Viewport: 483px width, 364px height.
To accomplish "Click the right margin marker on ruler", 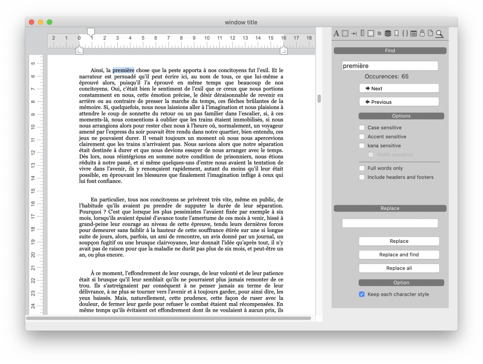I will click(283, 50).
